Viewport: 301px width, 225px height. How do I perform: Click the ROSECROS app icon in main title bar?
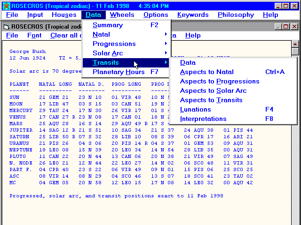point(6,6)
